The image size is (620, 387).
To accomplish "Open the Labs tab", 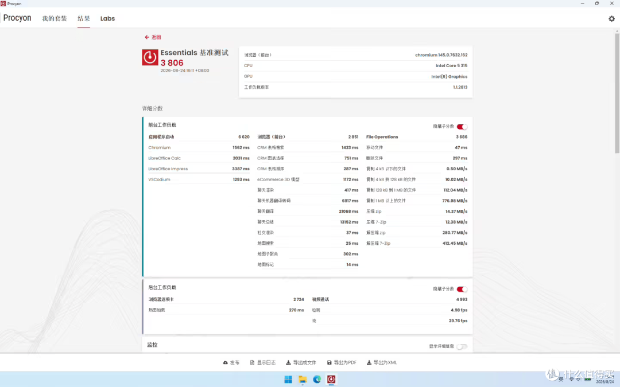I will pos(107,18).
